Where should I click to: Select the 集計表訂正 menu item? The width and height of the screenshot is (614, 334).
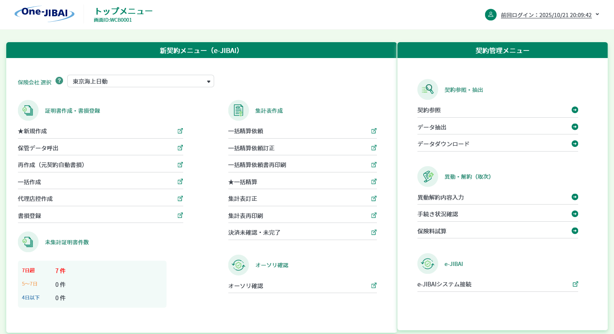[x=243, y=199]
